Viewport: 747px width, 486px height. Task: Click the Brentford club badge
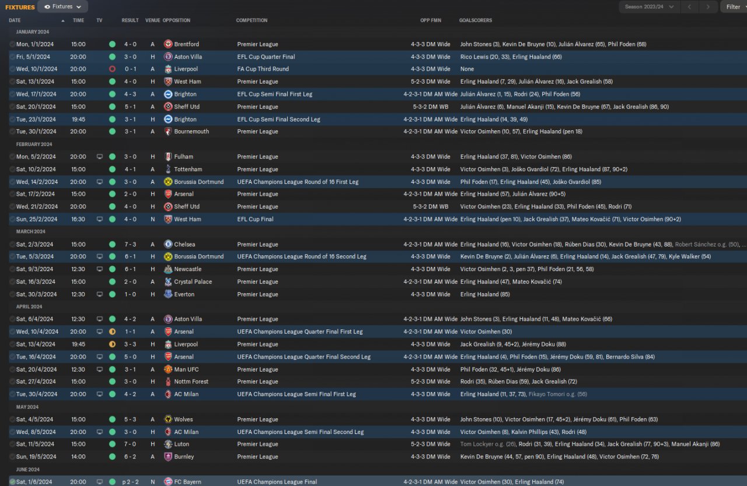[x=168, y=44]
